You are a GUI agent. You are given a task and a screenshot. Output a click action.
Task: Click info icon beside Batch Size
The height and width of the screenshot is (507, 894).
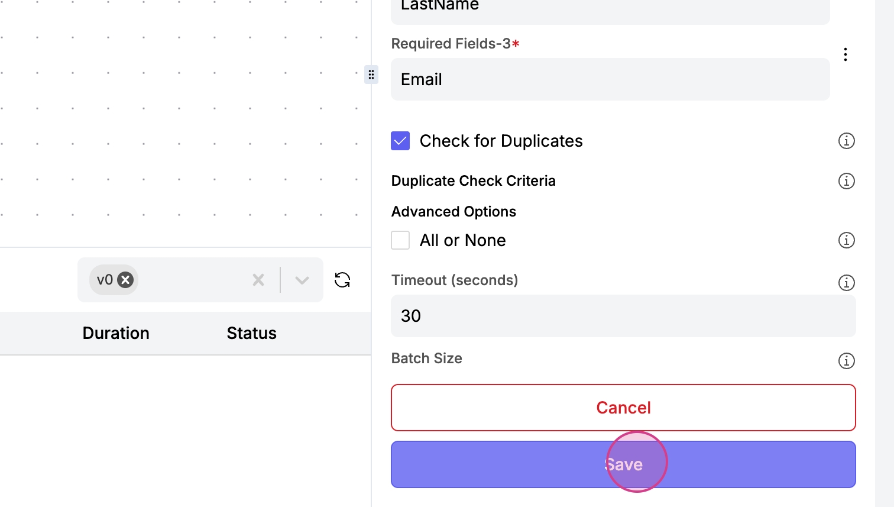click(x=846, y=361)
